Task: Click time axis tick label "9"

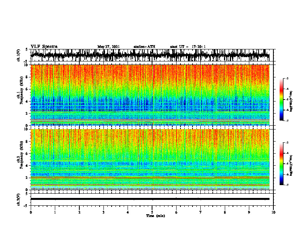Action: coord(249,212)
